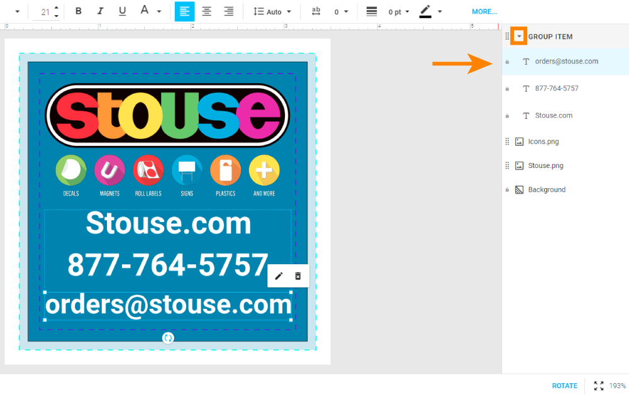Screen dimensions: 629x397
Task: Click the orders@stouse.com text on canvas
Action: [168, 306]
